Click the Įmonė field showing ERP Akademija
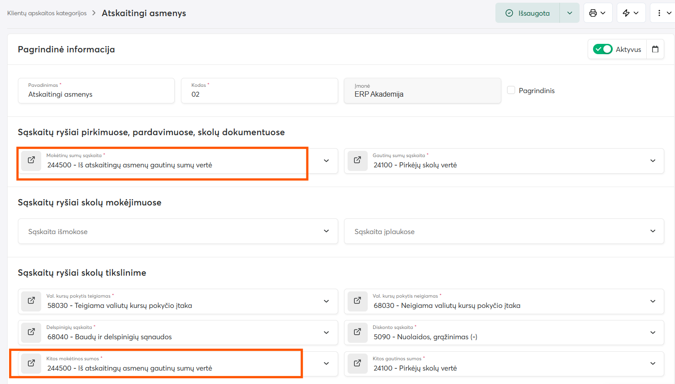 click(x=422, y=90)
